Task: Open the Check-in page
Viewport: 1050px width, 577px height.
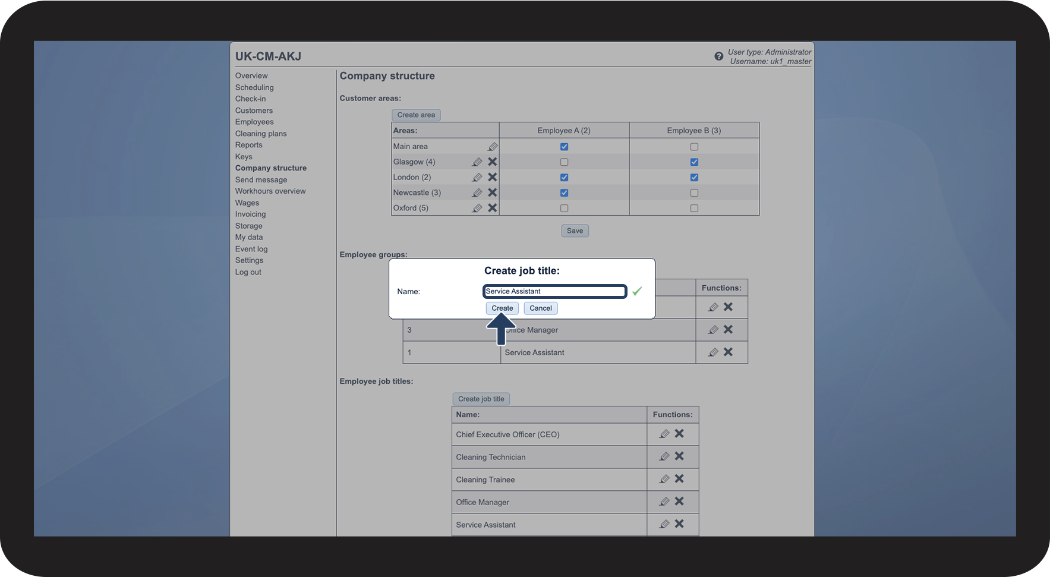Action: click(250, 99)
